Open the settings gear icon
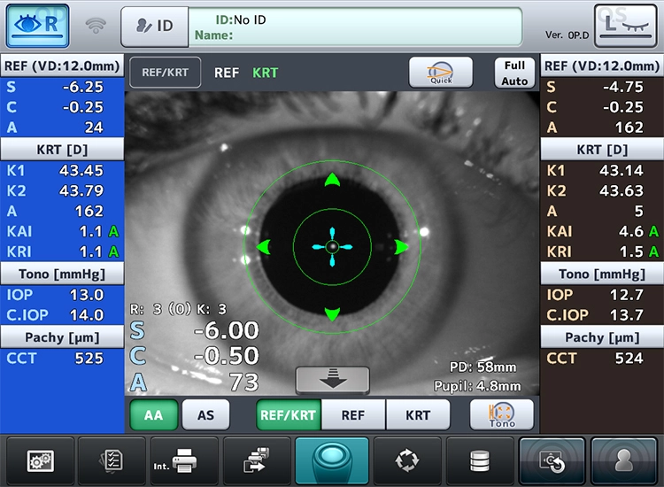This screenshot has height=487, width=664. 40,460
